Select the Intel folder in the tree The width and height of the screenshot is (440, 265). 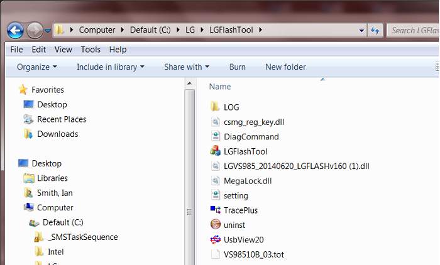55,252
